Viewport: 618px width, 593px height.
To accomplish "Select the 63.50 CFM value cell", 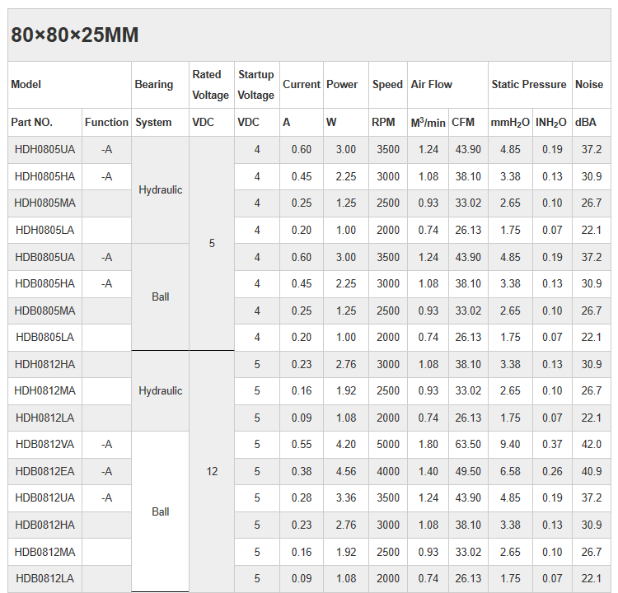I will click(467, 445).
